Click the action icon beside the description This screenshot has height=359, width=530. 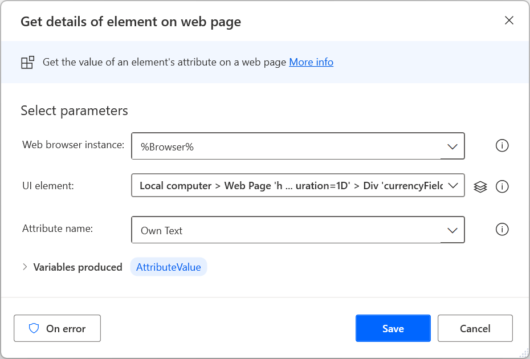pos(27,63)
